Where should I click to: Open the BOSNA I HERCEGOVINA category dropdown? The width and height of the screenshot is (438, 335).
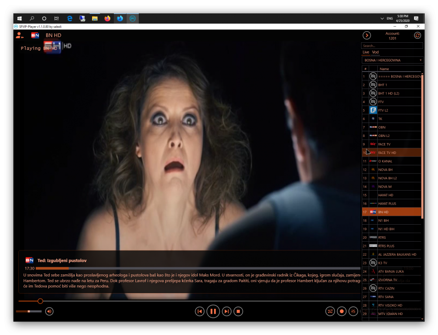tap(393, 60)
